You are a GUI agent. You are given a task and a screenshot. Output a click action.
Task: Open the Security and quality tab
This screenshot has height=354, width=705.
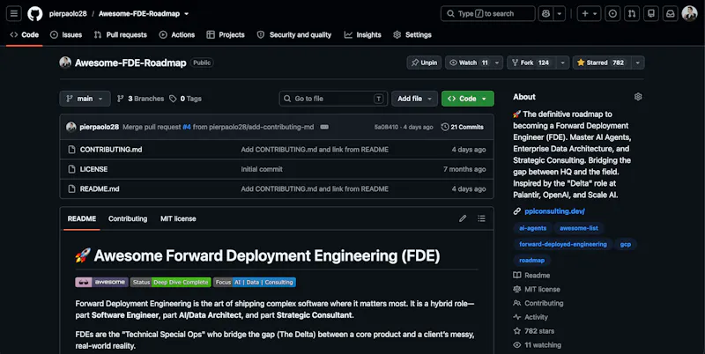294,34
